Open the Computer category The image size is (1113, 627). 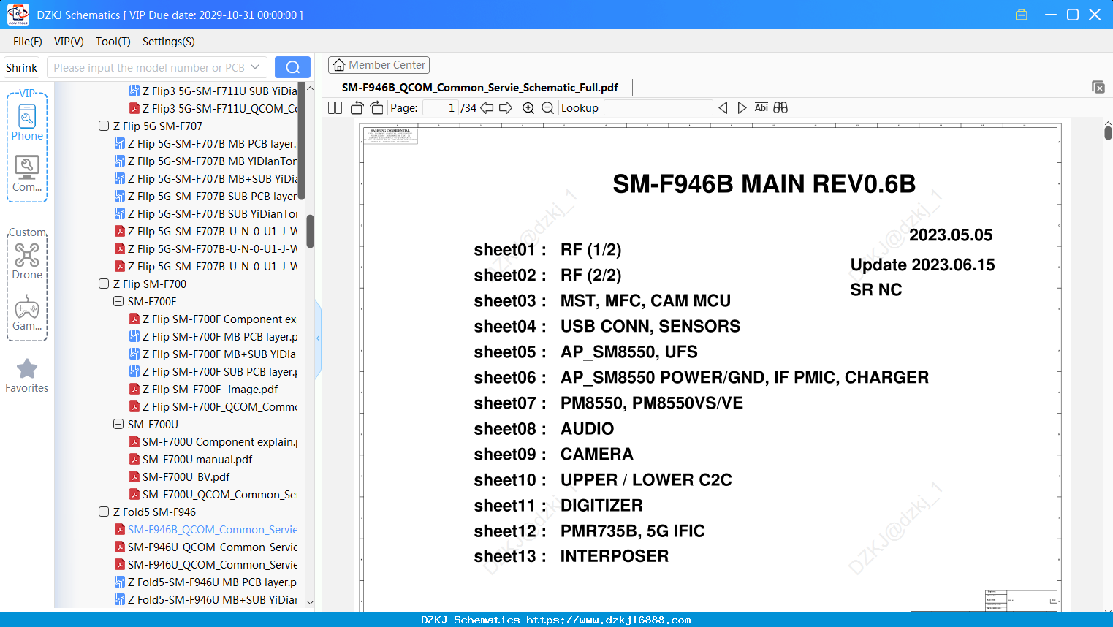coord(27,174)
